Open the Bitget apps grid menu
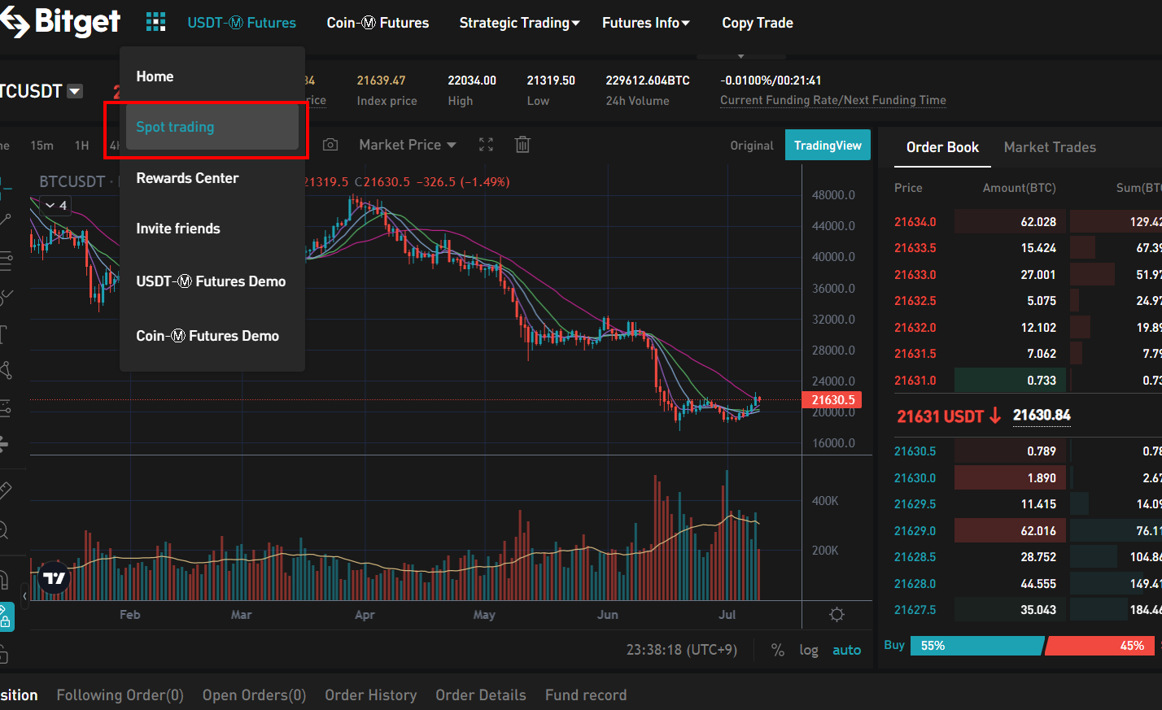The image size is (1162, 710). 155,22
